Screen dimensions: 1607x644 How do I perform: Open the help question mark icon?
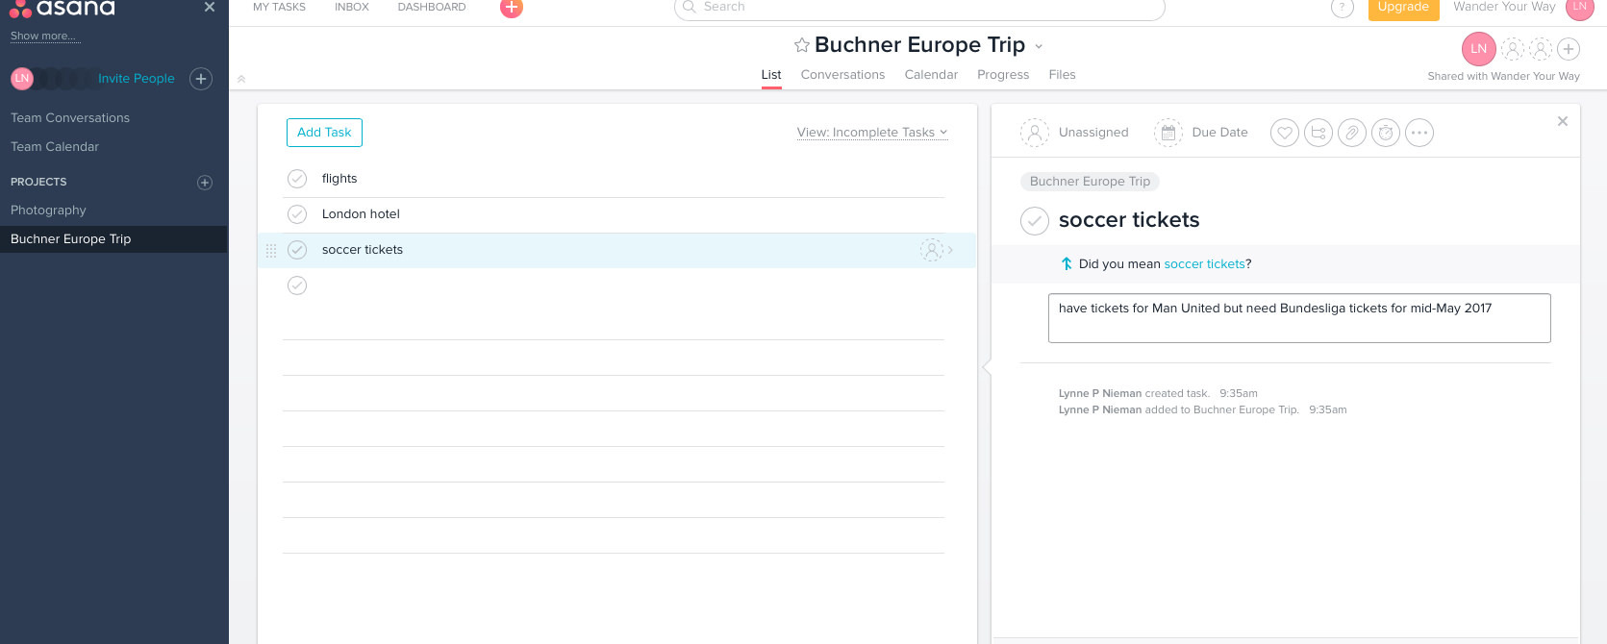pyautogui.click(x=1342, y=8)
